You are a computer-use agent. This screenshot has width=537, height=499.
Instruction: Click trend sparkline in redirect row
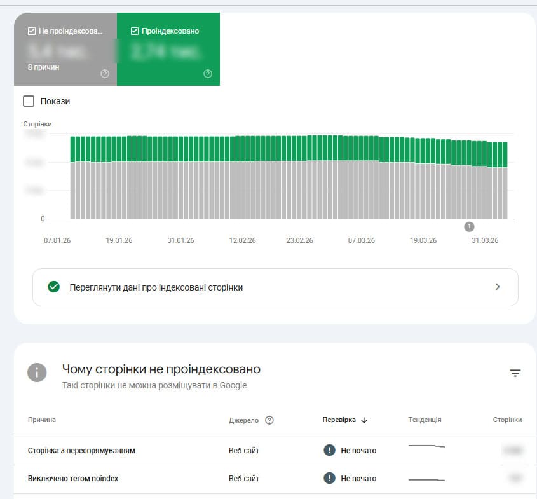pyautogui.click(x=426, y=447)
